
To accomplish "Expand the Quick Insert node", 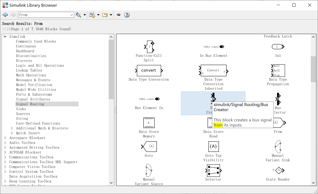I will [12, 133].
